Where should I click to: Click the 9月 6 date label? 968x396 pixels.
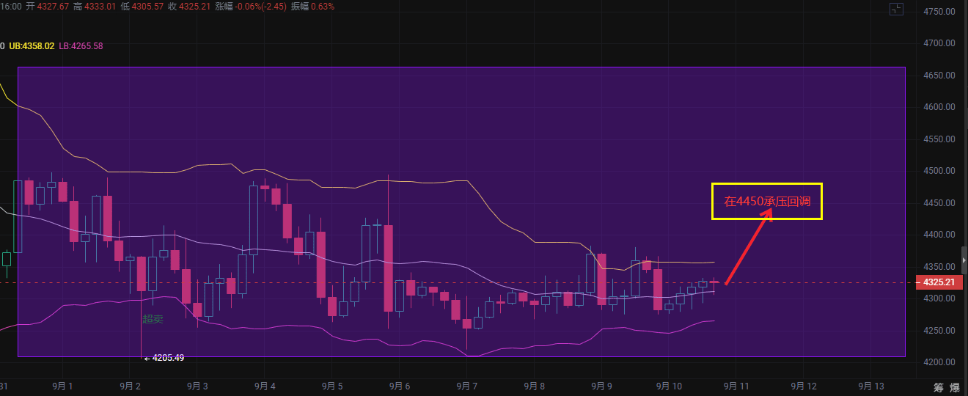point(399,386)
